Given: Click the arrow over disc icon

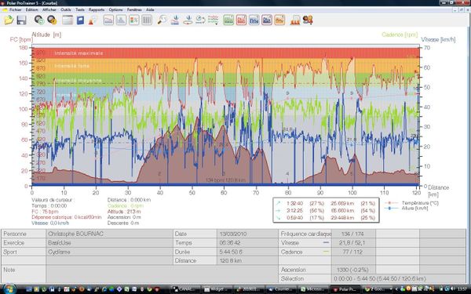Looking at the screenshot, I should (x=188, y=20).
